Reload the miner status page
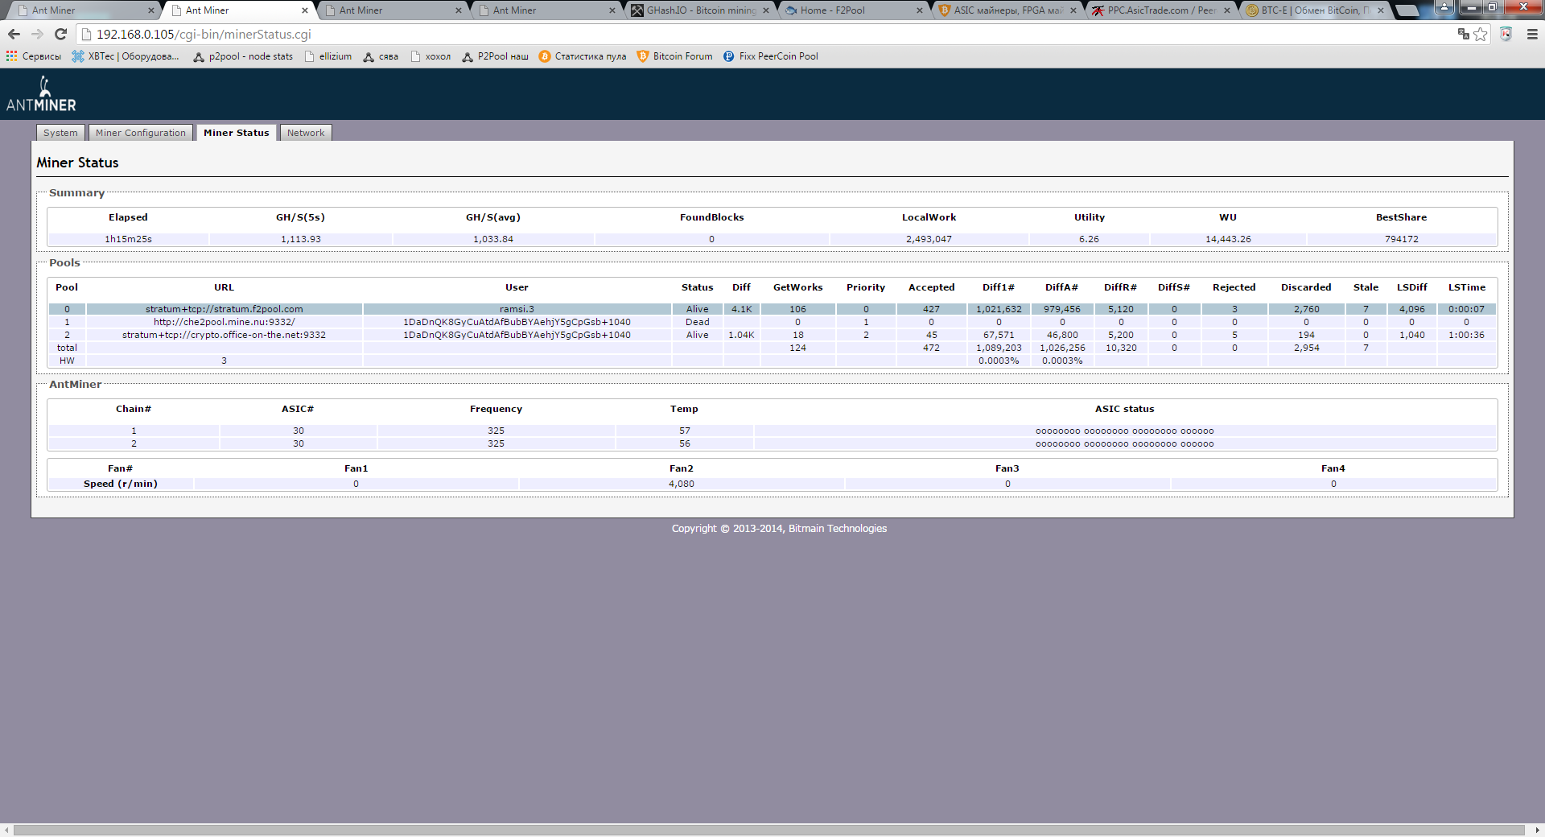1545x837 pixels. click(60, 34)
